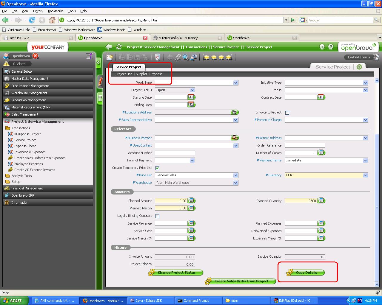Image resolution: width=382 pixels, height=305 pixels.
Task: Open the Project Status dropdown
Action: point(192,90)
